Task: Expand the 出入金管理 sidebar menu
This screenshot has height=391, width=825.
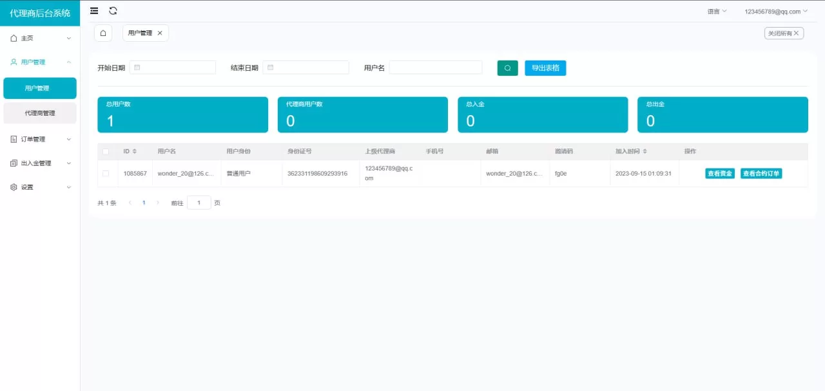Action: click(40, 163)
